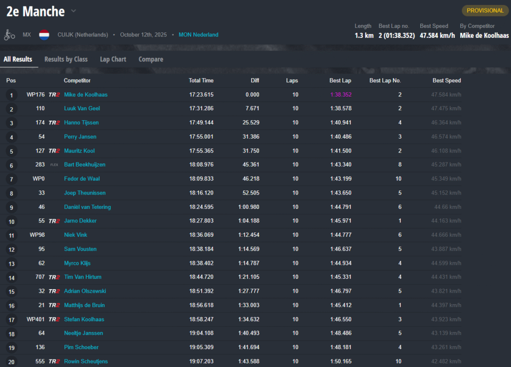Open Fedor de Waal competitor profile
Screen dimensions: 511x367
82,179
